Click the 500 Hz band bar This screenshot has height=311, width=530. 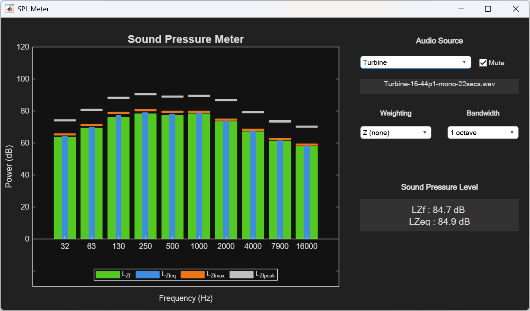(x=172, y=177)
